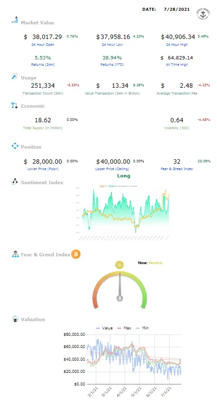Click the Sentiment Index section icon
Image resolution: width=217 pixels, height=403 pixels.
coord(15,181)
